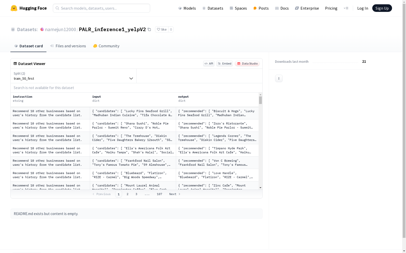The width and height of the screenshot is (406, 253).
Task: Open the dataset viewer API button
Action: click(x=209, y=64)
